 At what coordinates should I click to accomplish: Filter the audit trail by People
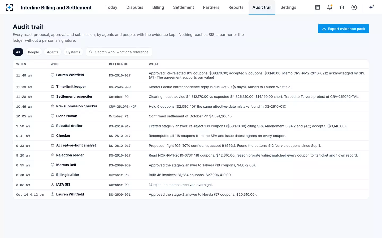(33, 52)
